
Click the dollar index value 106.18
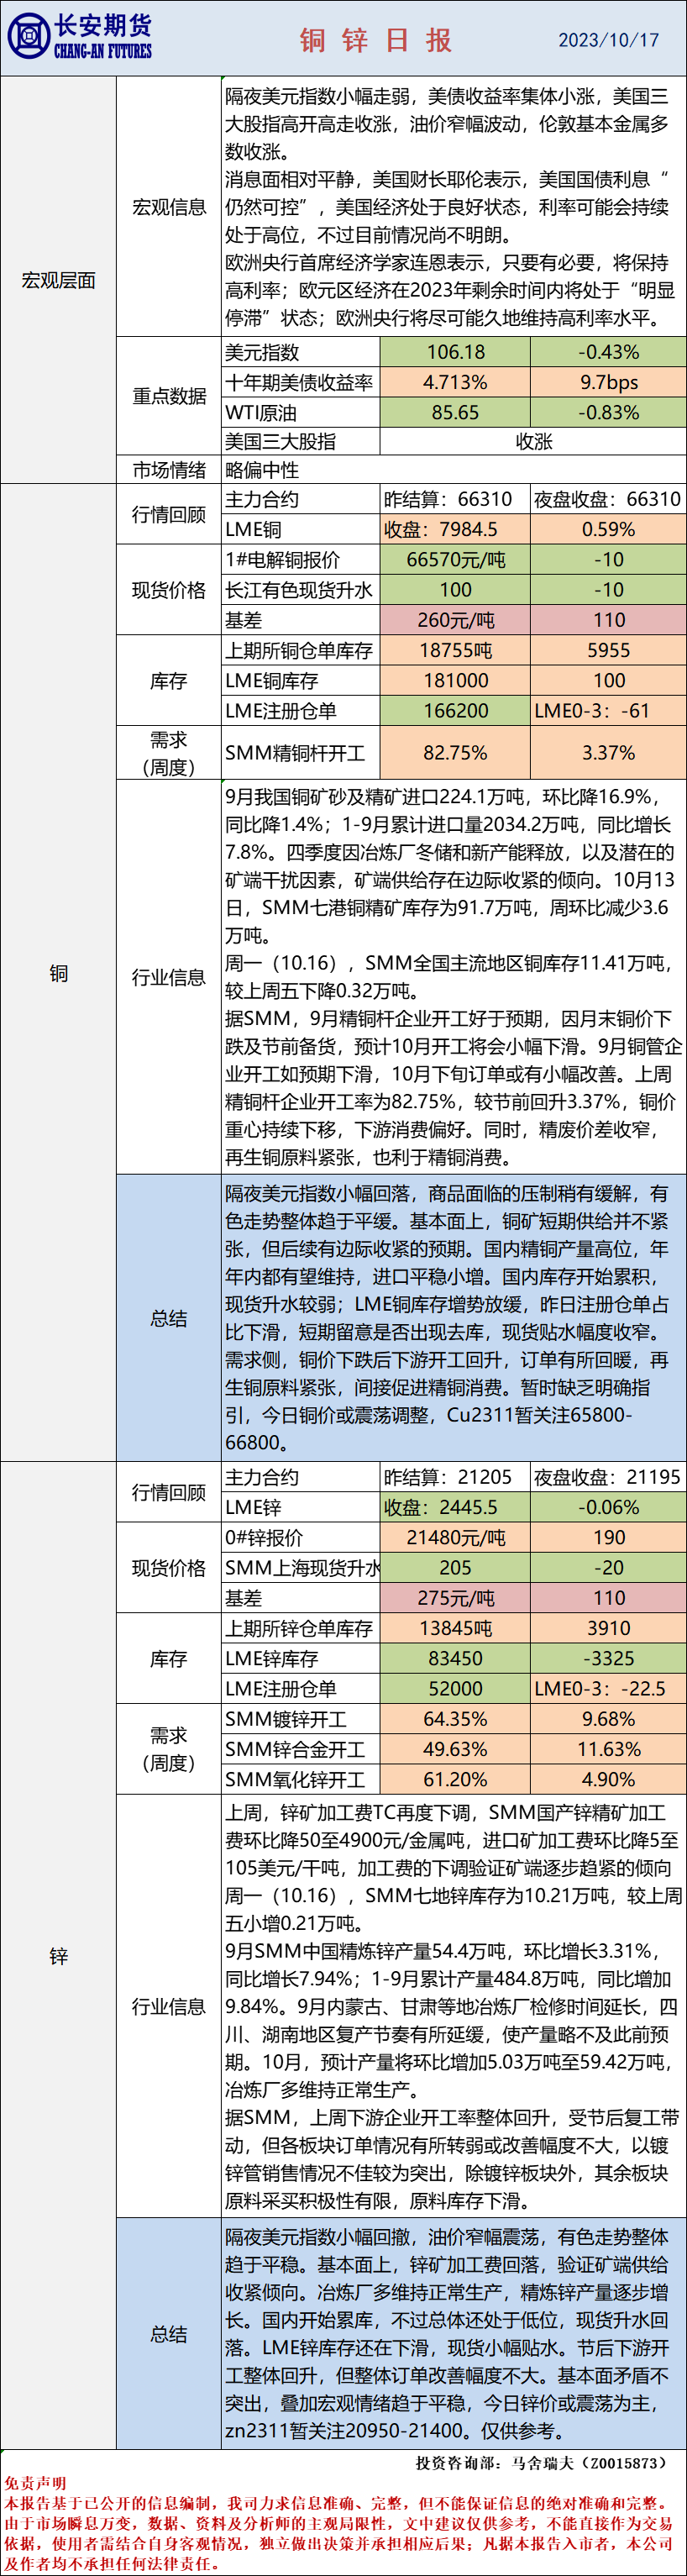(455, 352)
